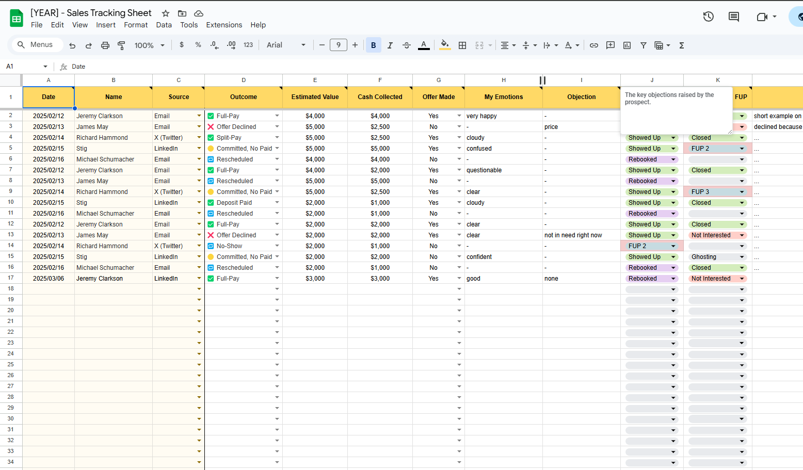Open the borders tool icon
The width and height of the screenshot is (803, 470).
tap(462, 45)
